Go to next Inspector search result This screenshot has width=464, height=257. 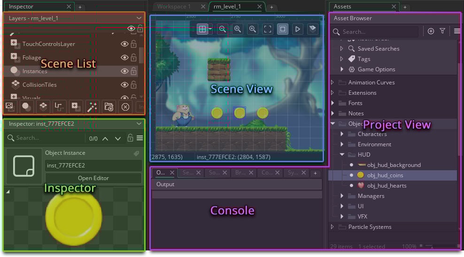tap(118, 138)
